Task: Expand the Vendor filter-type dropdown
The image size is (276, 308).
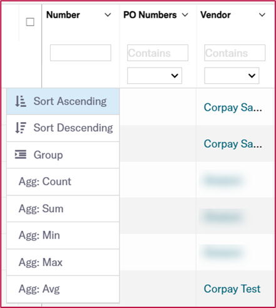Action: click(232, 76)
